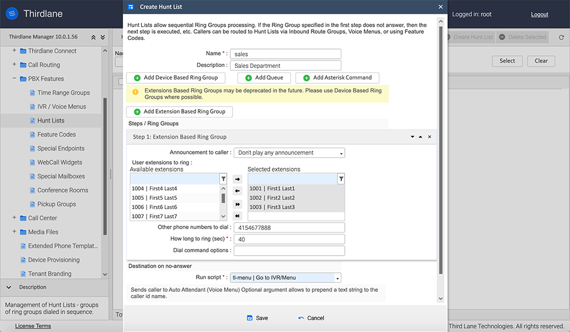Open the Run script dropdown
The width and height of the screenshot is (570, 332).
pyautogui.click(x=286, y=278)
